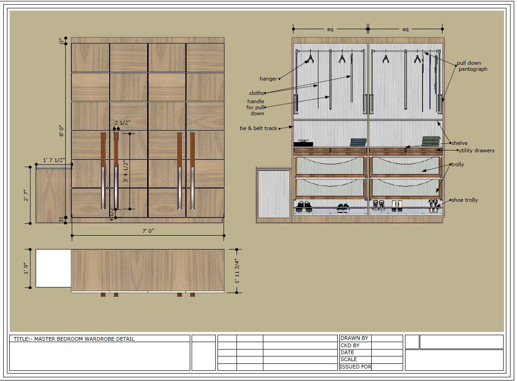The height and width of the screenshot is (381, 517).
Task: Click the Master Bedroom Wardrobe Detail title
Action: pos(74,339)
